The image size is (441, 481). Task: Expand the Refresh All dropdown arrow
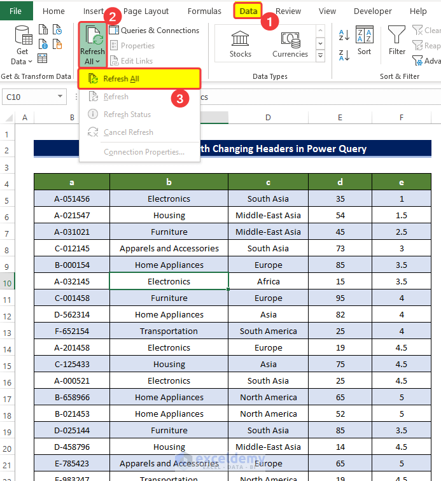(x=97, y=61)
